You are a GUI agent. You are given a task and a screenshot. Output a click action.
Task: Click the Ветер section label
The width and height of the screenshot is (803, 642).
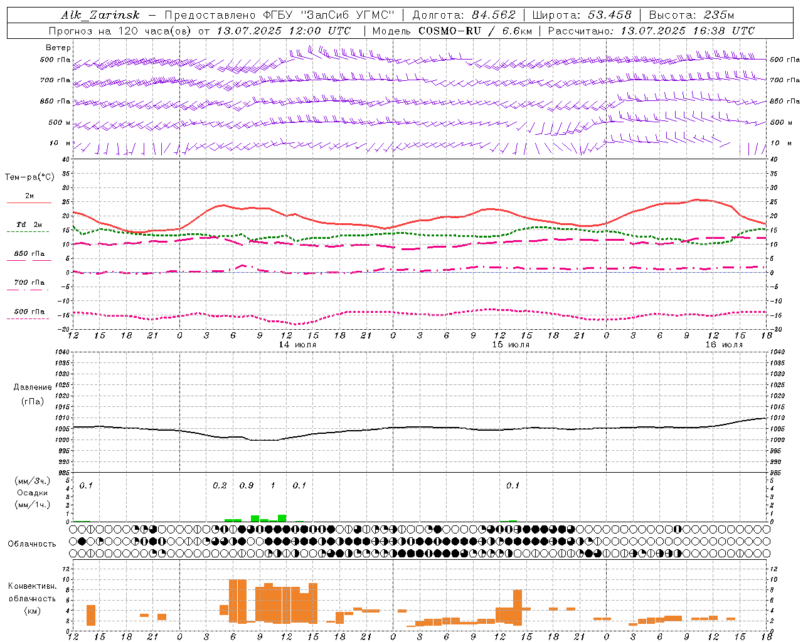click(58, 48)
